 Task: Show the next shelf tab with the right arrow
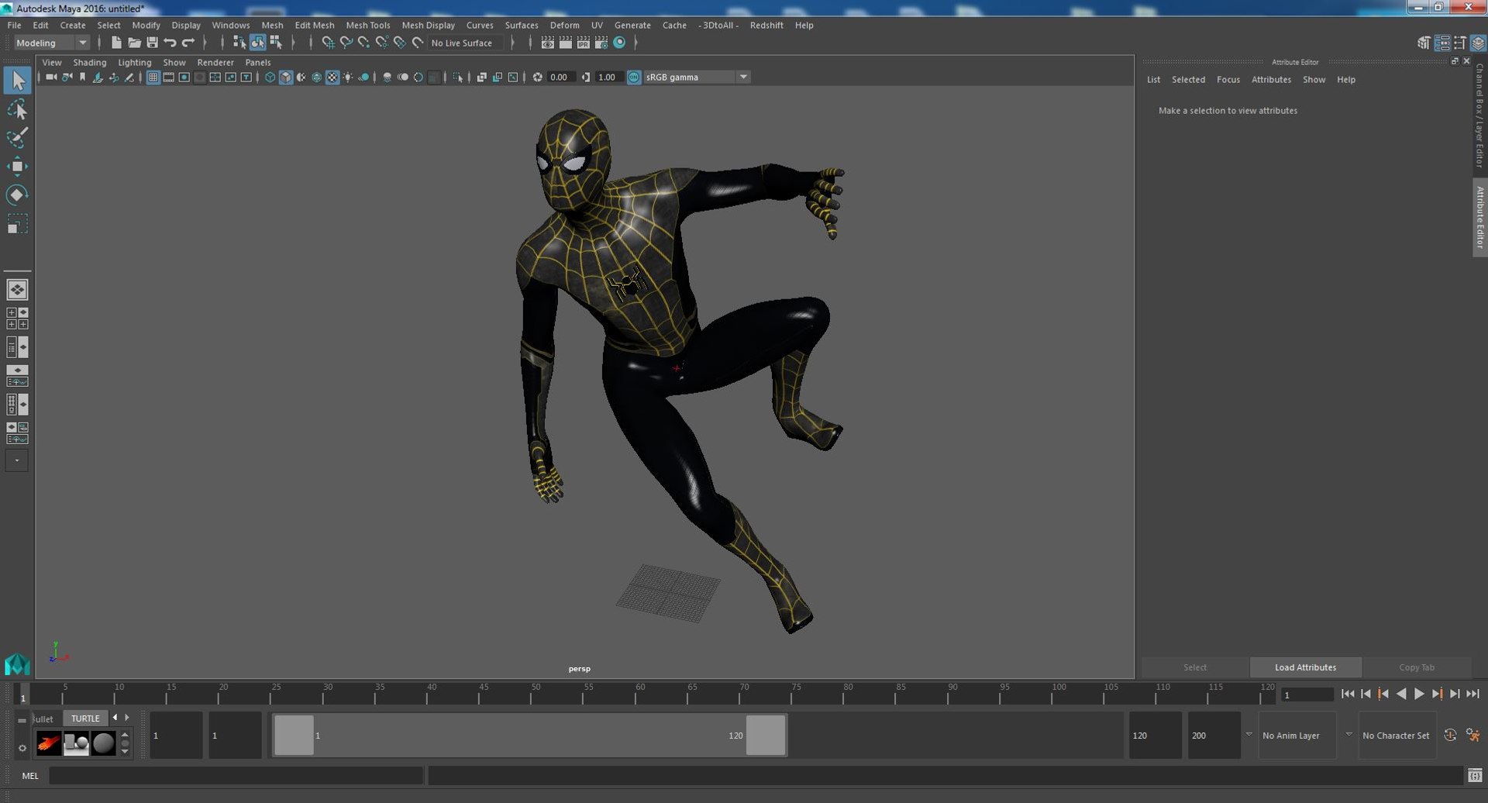[x=127, y=718]
